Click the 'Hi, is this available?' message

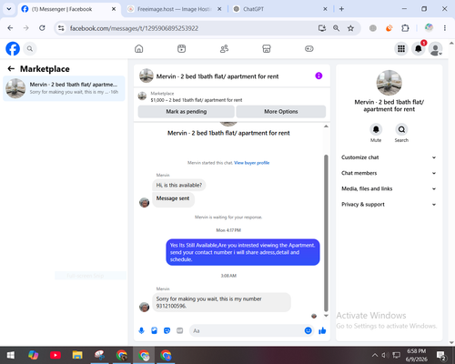pyautogui.click(x=179, y=185)
